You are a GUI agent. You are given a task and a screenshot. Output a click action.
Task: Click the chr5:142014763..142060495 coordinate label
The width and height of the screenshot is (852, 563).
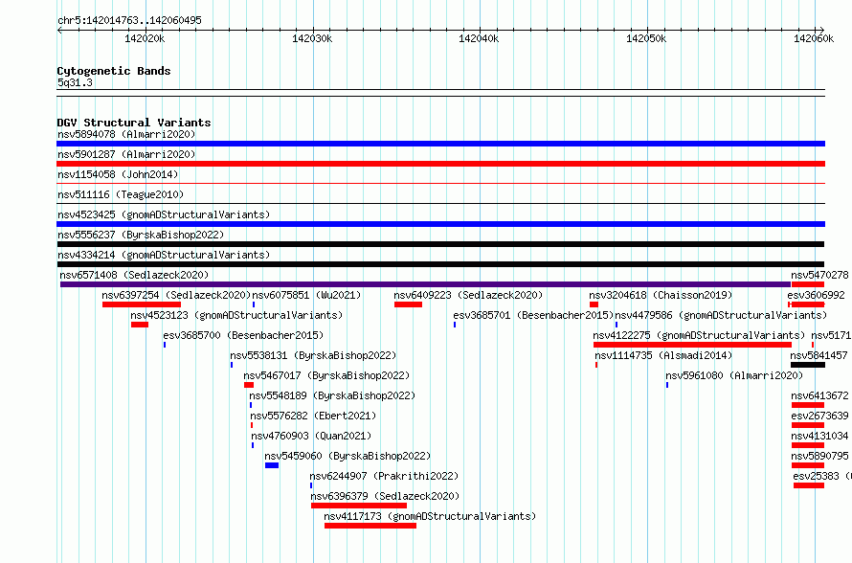(x=129, y=20)
